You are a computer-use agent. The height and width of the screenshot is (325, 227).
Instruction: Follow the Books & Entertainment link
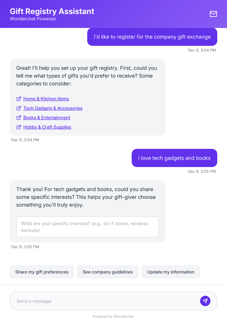[x=47, y=117]
